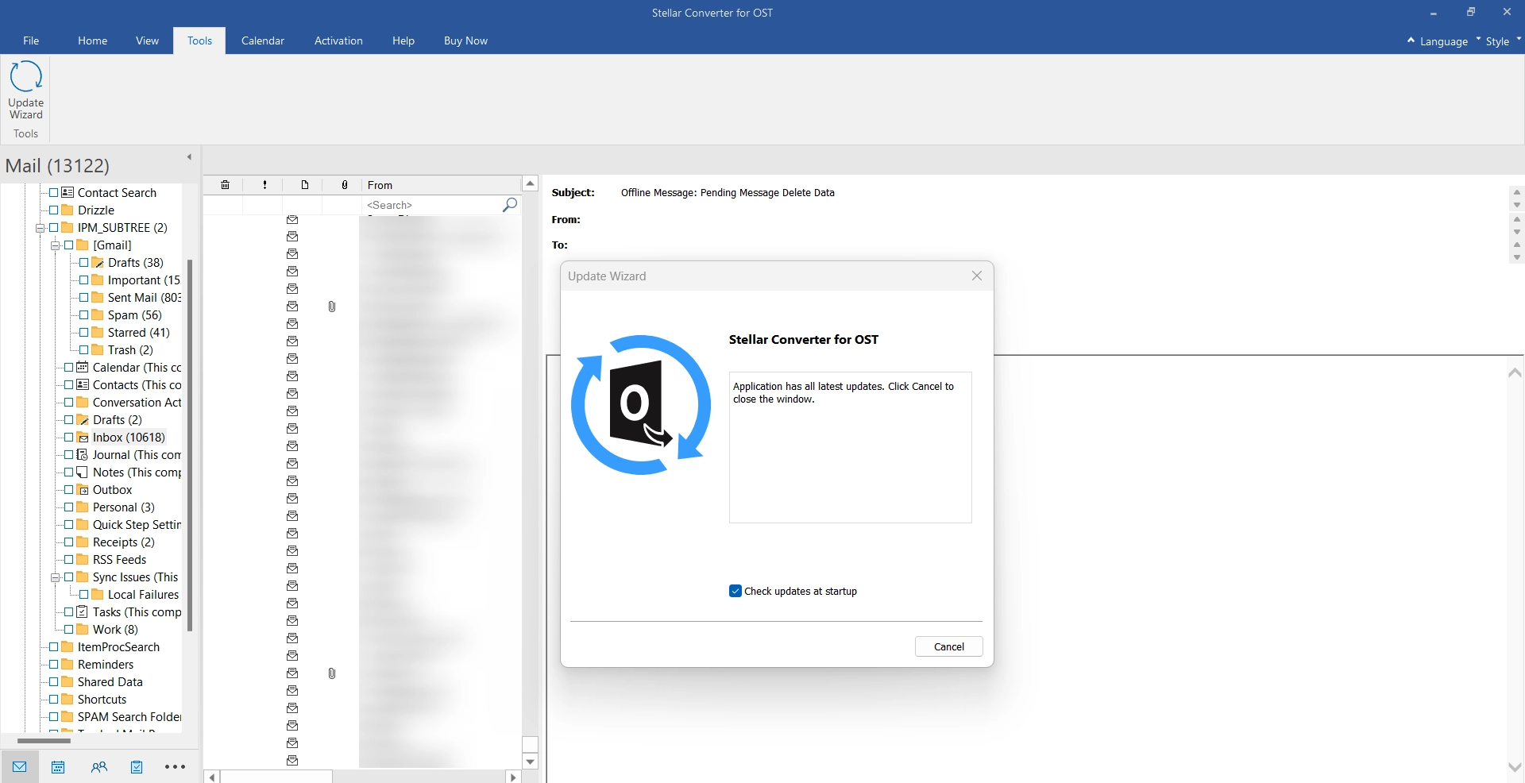Click Cancel in Update Wizard
The width and height of the screenshot is (1525, 783).
coord(948,646)
